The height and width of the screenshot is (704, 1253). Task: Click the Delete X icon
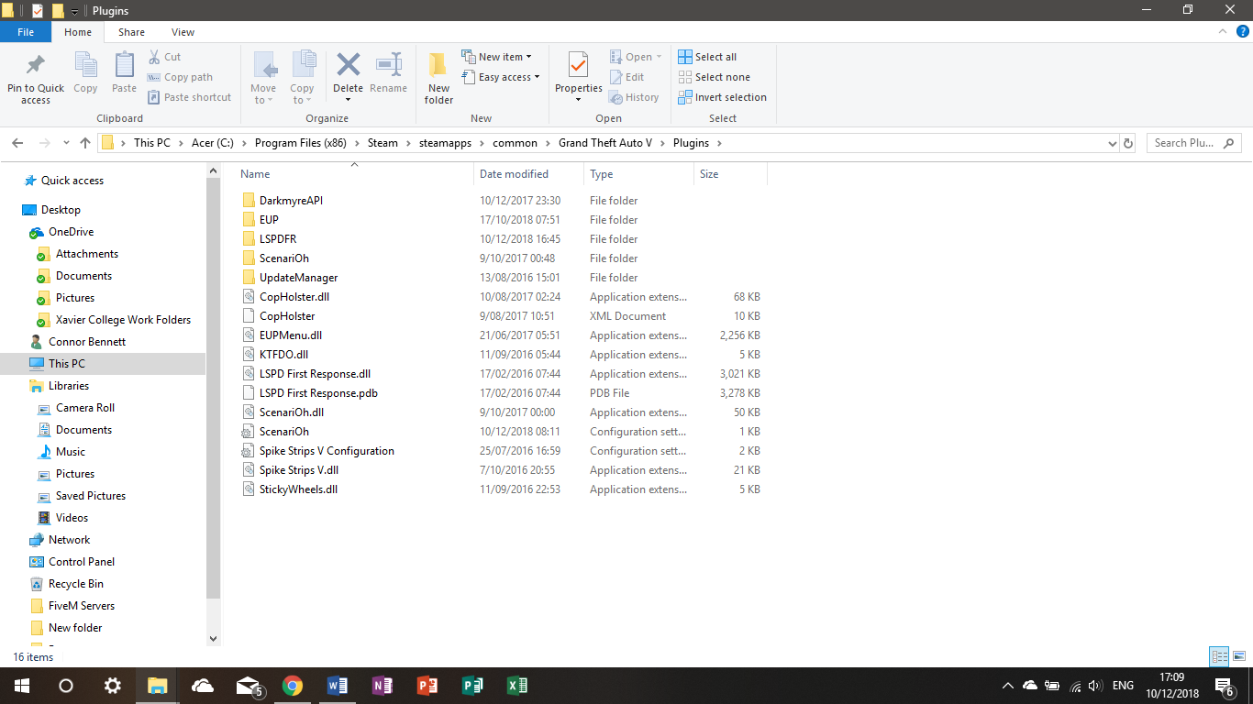coord(348,65)
